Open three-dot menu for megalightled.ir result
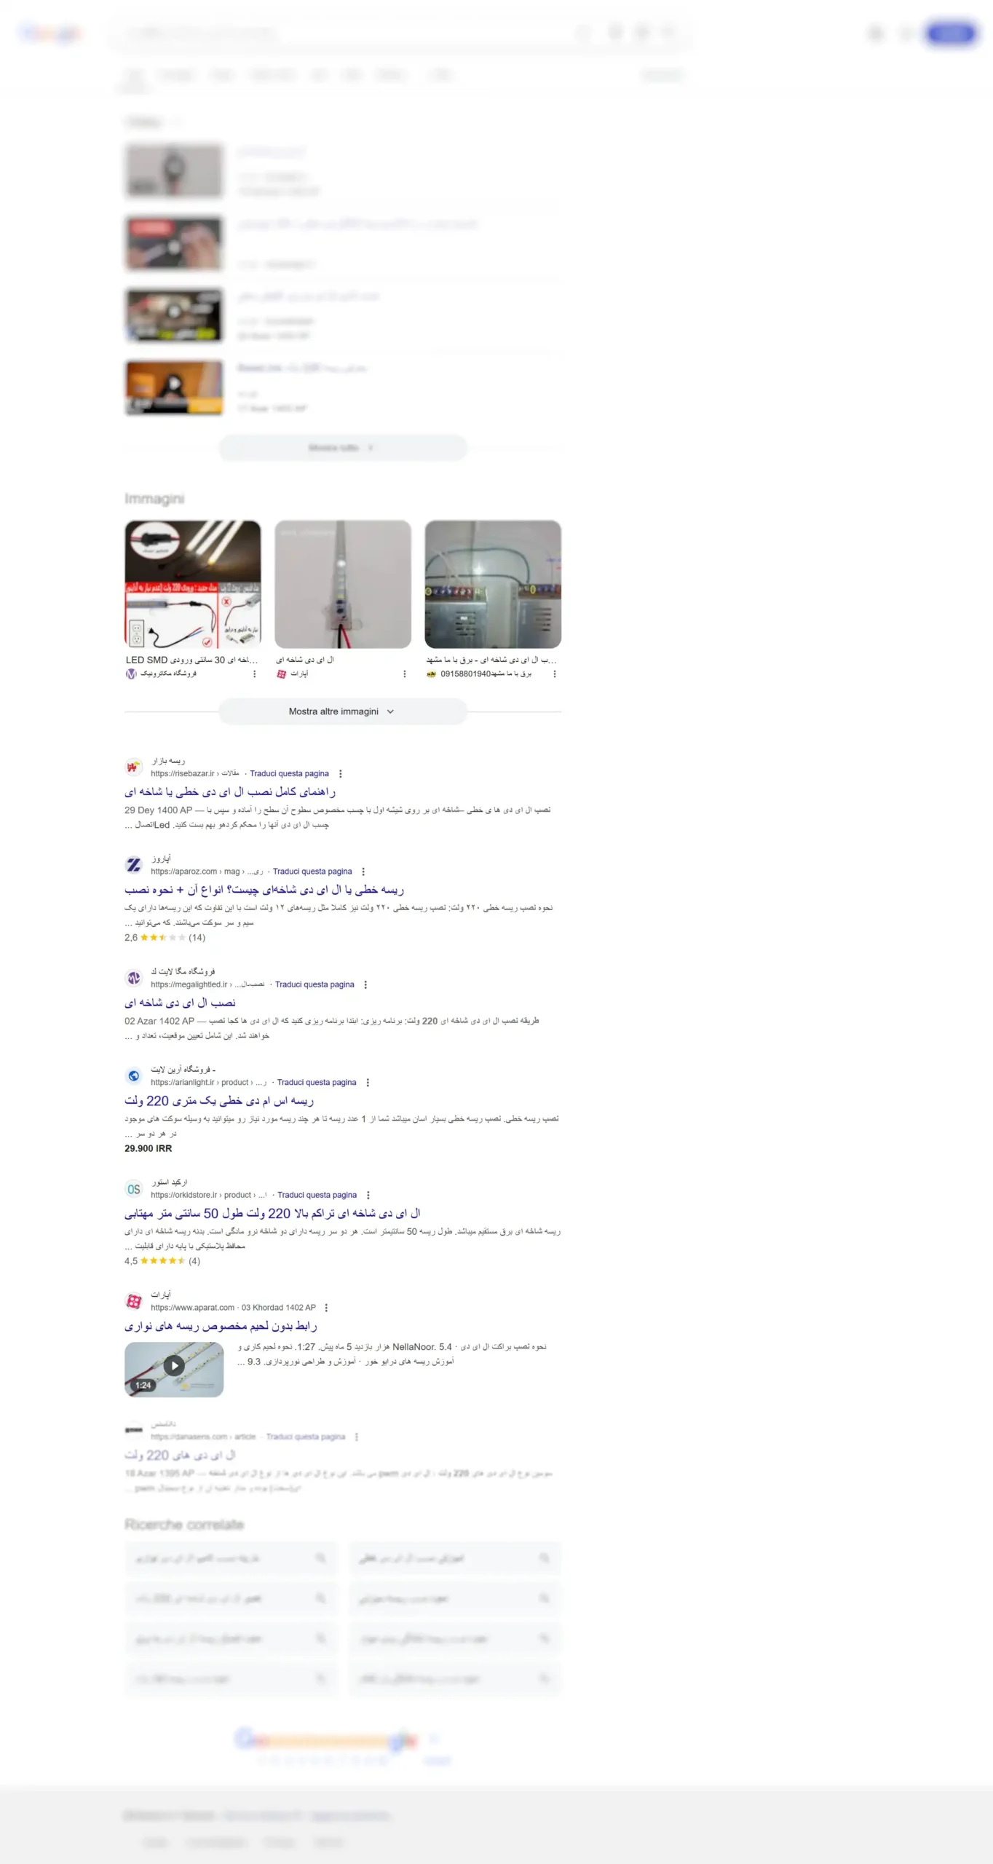993x1864 pixels. click(365, 984)
